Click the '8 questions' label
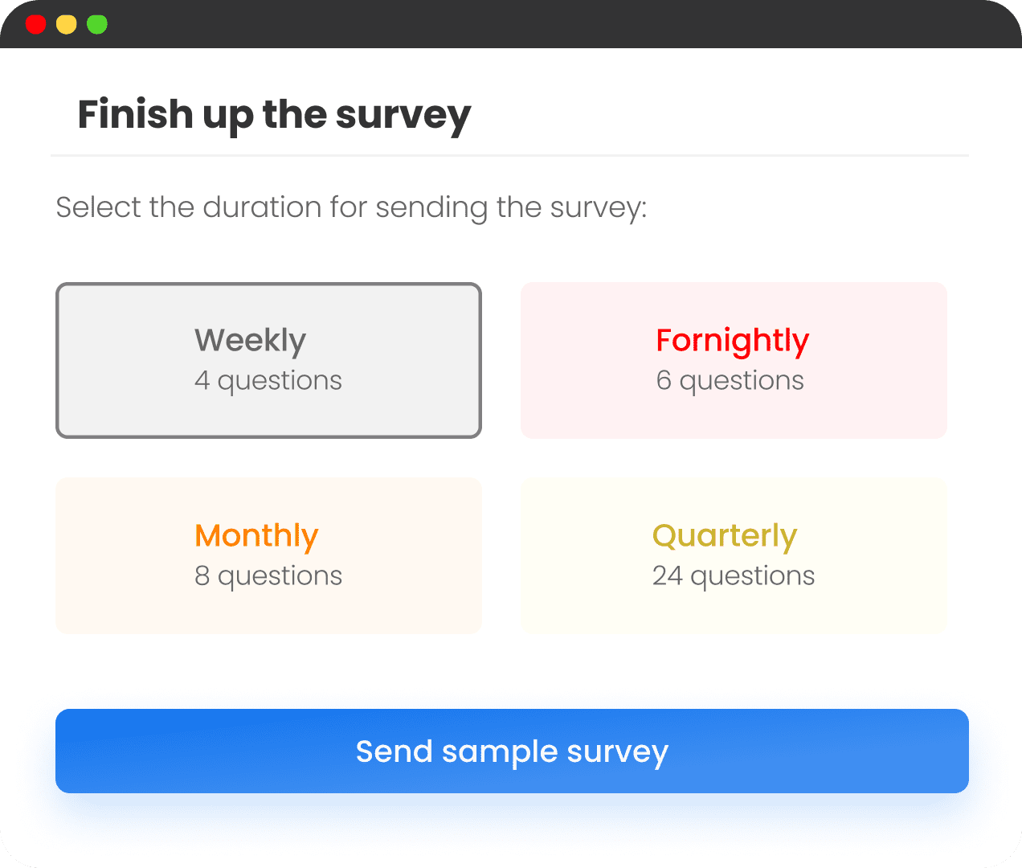This screenshot has height=868, width=1022. (x=268, y=575)
